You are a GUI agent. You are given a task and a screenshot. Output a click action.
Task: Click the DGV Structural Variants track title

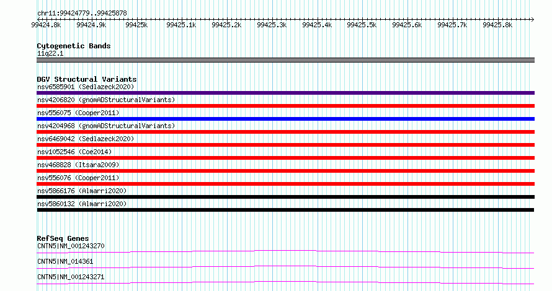pyautogui.click(x=87, y=79)
